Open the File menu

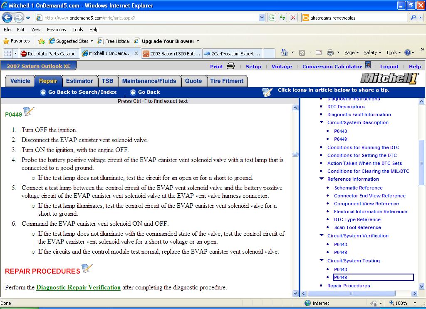(x=7, y=30)
